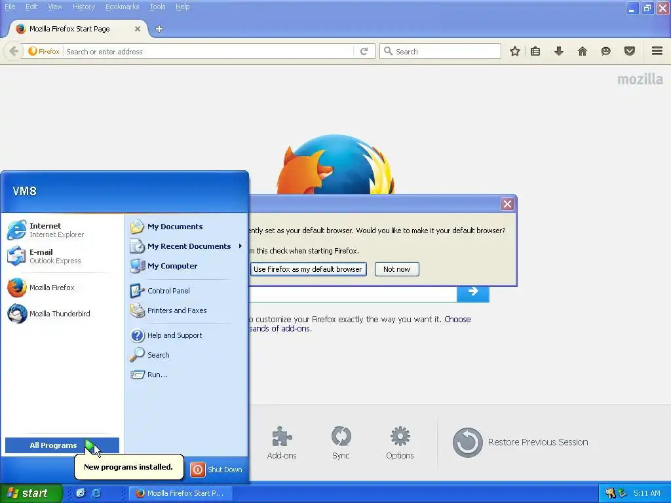Screen dimensions: 671x503
Task: Select Firefox Start Page taskbar button
Action: pyautogui.click(x=180, y=493)
